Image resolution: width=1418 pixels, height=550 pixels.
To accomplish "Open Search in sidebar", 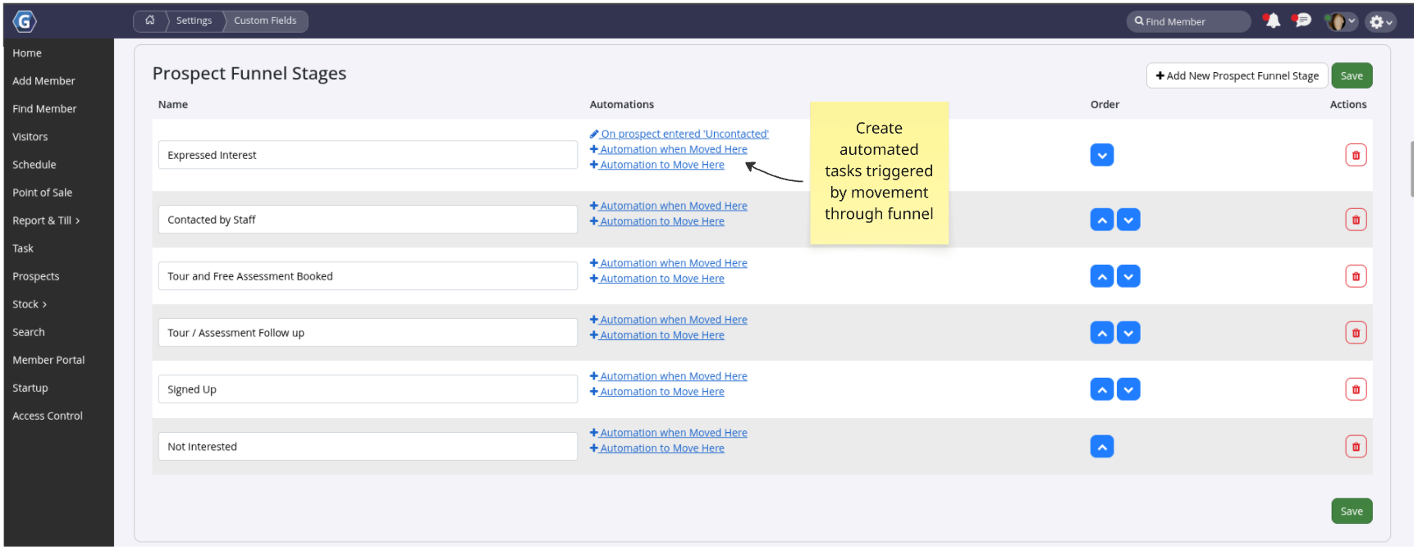I will [x=29, y=332].
